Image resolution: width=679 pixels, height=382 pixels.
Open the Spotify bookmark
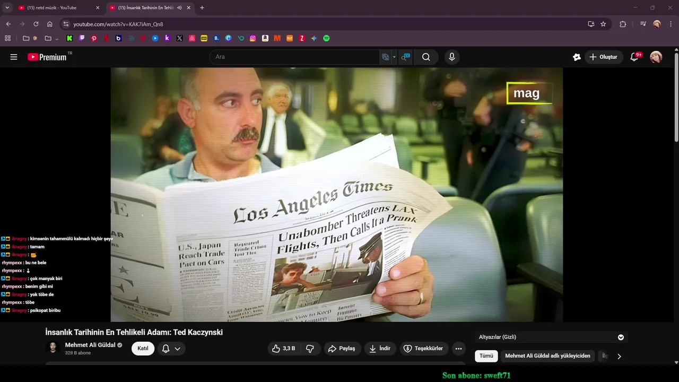326,38
